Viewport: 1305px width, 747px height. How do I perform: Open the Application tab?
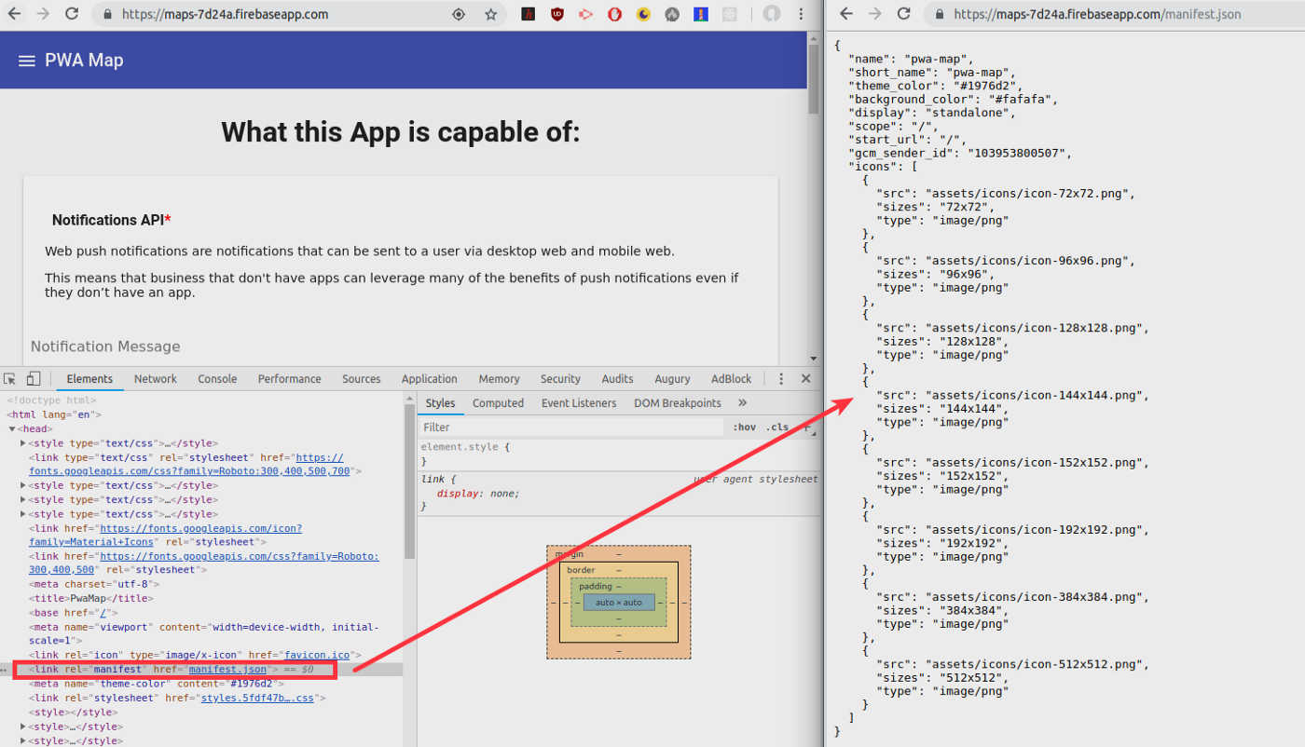click(429, 379)
